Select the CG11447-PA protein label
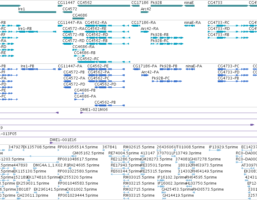The width and height of the screenshot is (257, 200). click(x=70, y=66)
